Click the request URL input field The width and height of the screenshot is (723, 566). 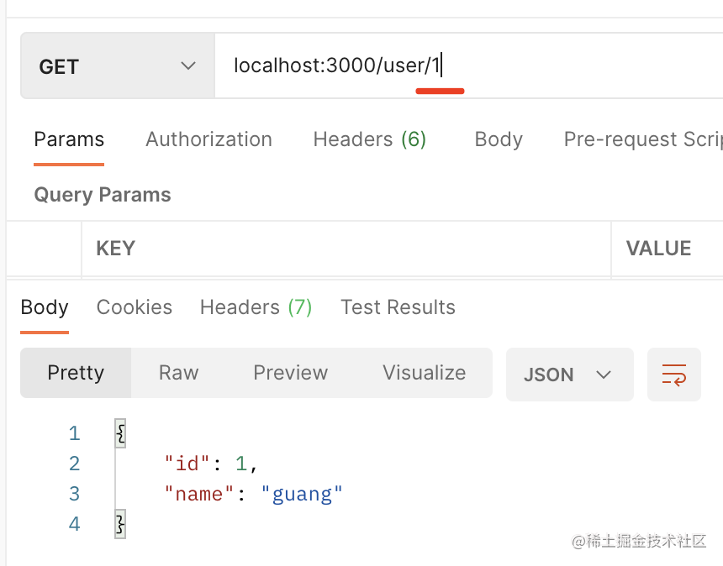(462, 66)
